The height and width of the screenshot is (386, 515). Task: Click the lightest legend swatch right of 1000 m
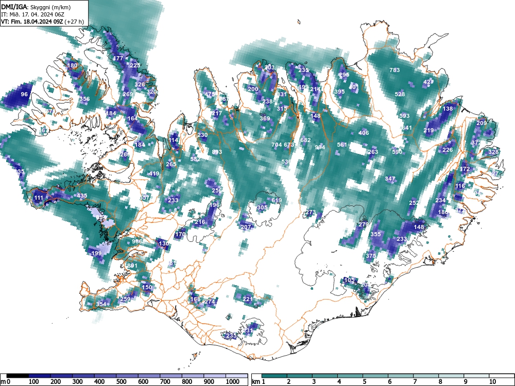coord(237,376)
